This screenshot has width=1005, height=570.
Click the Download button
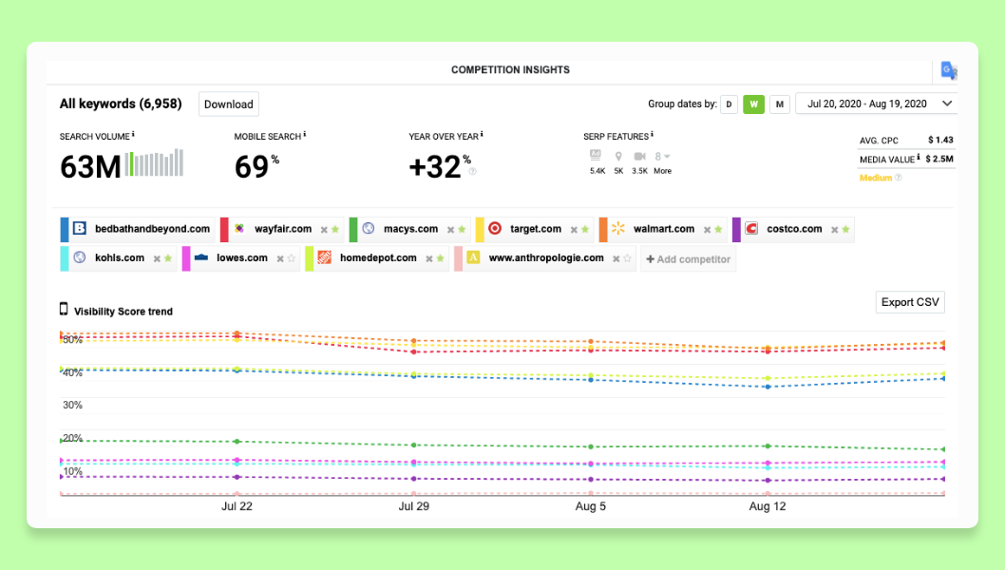[x=229, y=104]
